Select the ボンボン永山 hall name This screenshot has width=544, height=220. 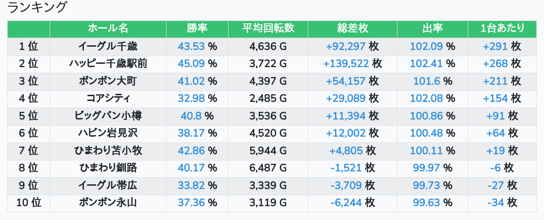108,203
